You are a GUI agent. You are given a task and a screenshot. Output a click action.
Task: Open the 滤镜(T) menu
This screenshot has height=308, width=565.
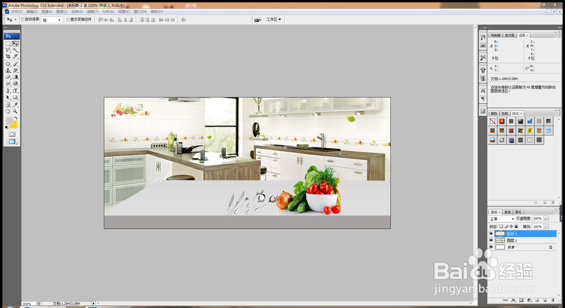[x=93, y=12]
